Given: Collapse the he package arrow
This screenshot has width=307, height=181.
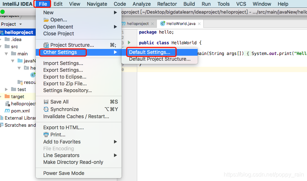Looking at the screenshot, I should (19, 68).
